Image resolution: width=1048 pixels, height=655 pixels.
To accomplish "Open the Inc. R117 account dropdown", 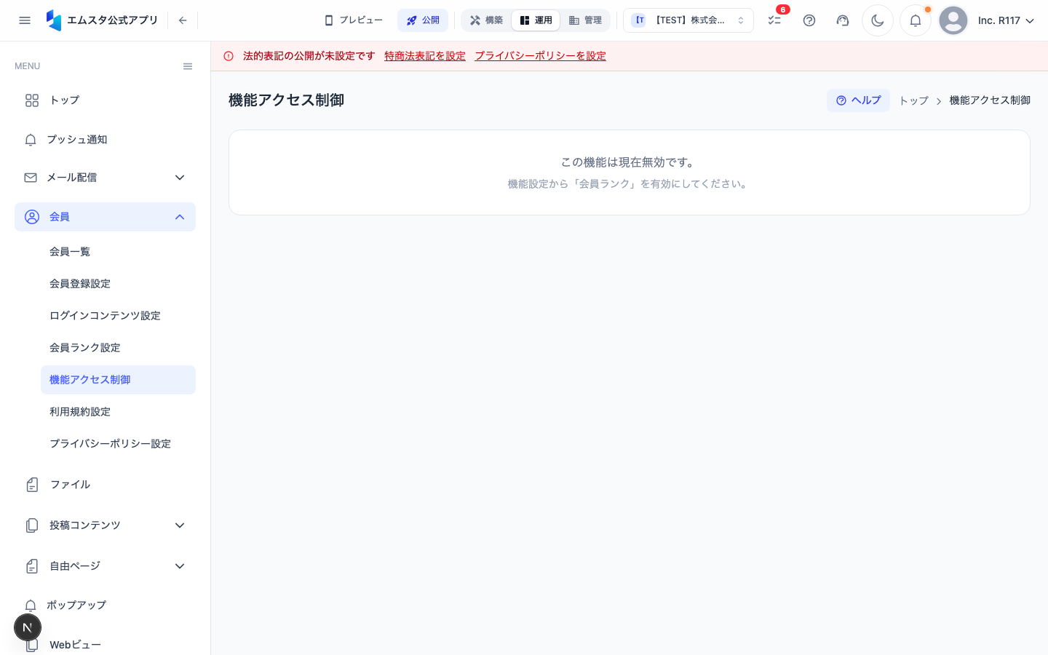I will tap(1006, 20).
